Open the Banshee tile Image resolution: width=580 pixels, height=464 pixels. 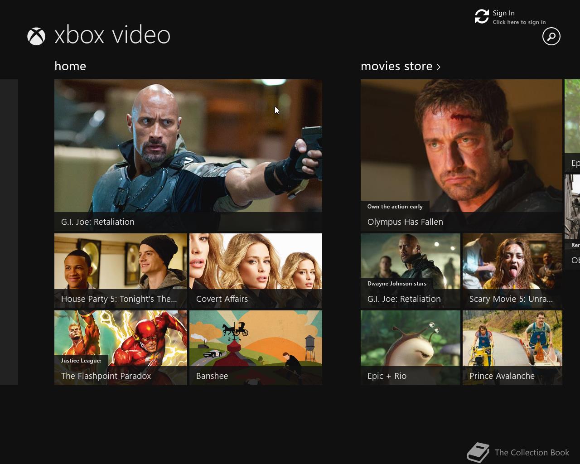click(x=256, y=348)
